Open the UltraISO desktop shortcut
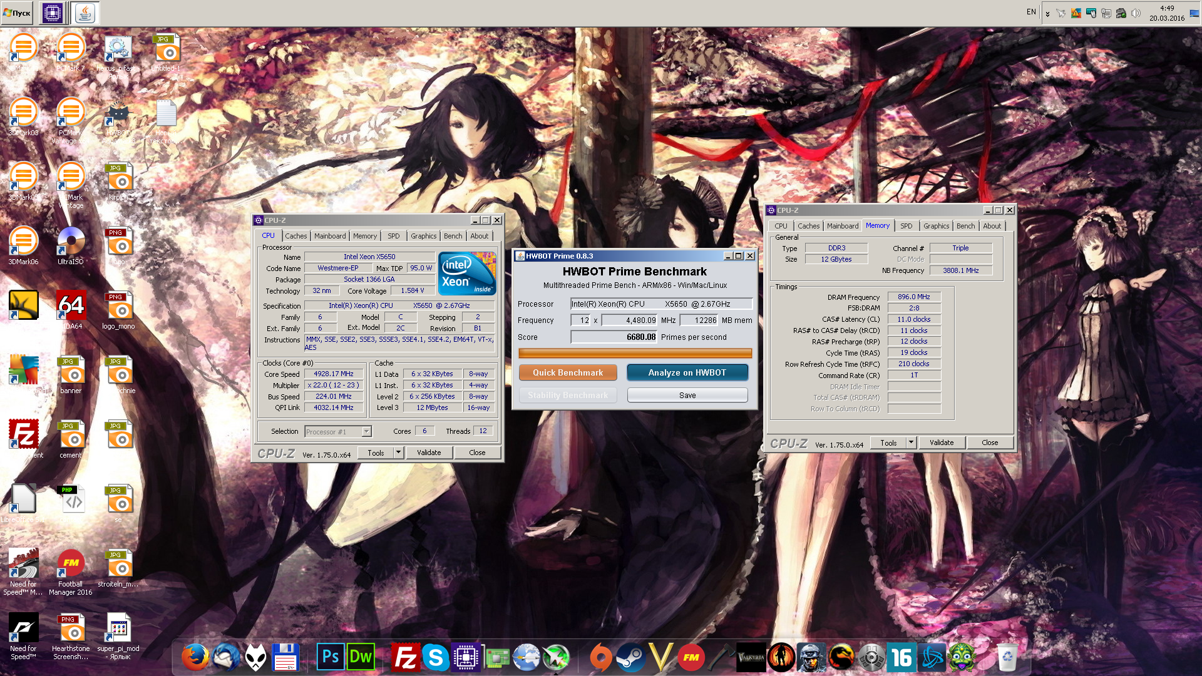 71,245
